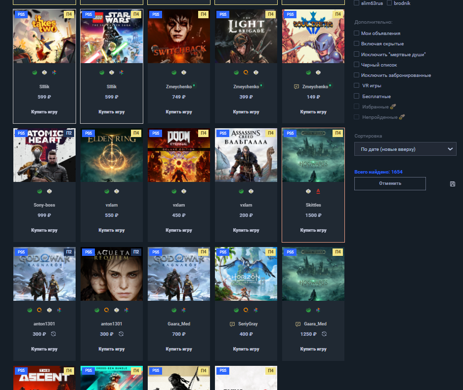Click the white crest icon on Assassin's Creed Valhalla card

click(251, 191)
